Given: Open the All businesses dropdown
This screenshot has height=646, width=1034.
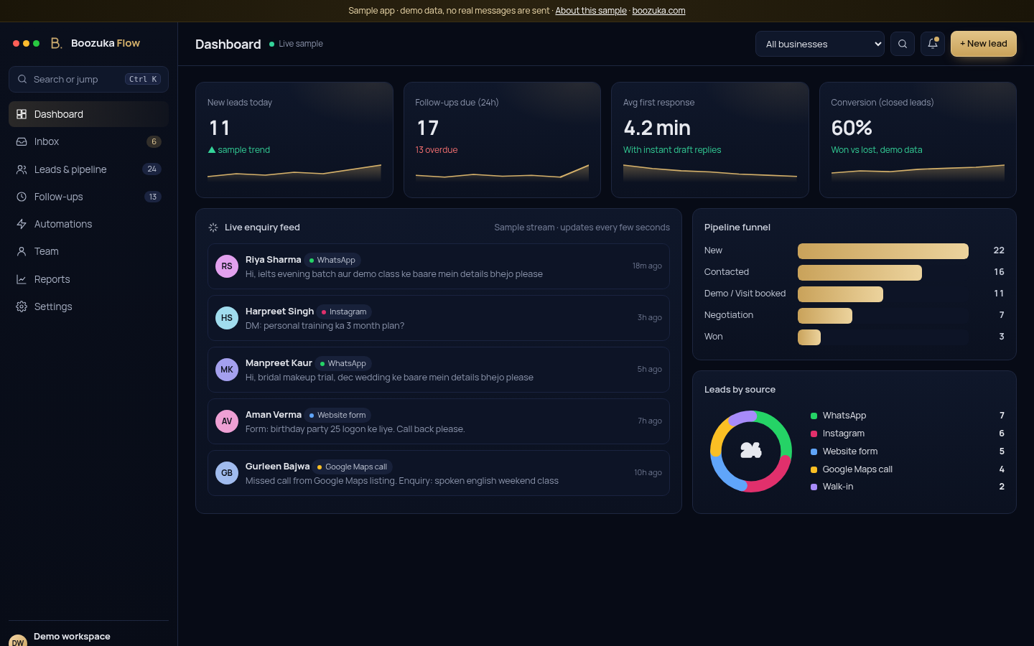Looking at the screenshot, I should click(x=820, y=44).
